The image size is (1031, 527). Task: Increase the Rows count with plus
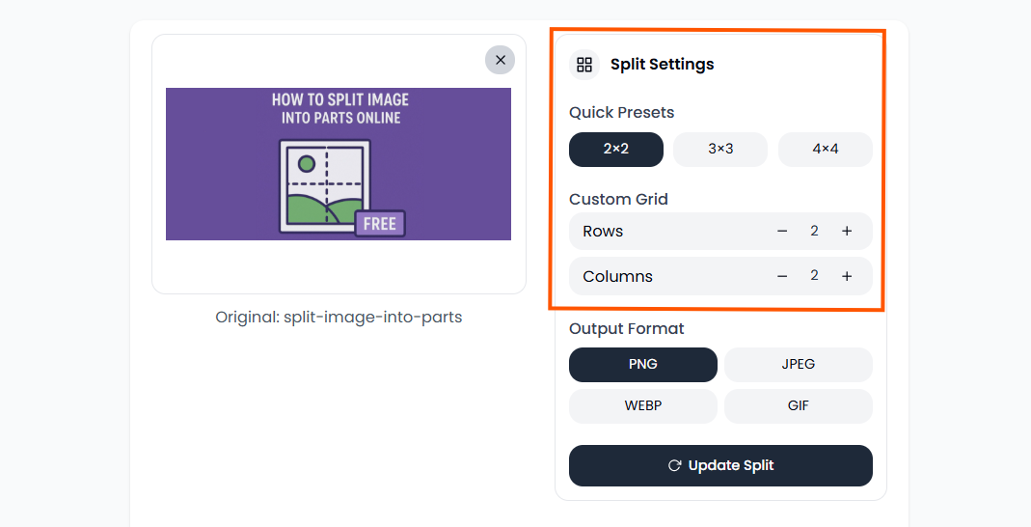(847, 232)
